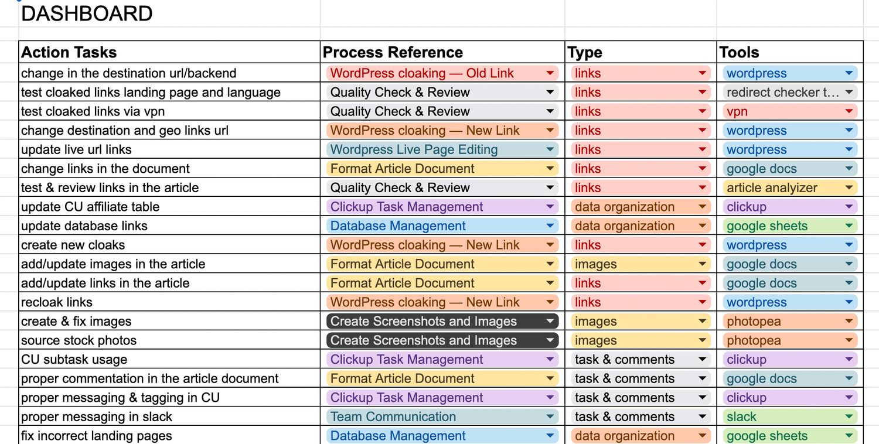
Task: Select the 'change links in the document' cell
Action: click(169, 168)
